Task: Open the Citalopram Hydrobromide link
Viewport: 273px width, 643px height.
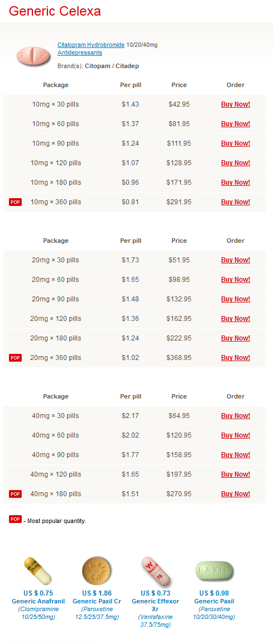Action: (91, 45)
